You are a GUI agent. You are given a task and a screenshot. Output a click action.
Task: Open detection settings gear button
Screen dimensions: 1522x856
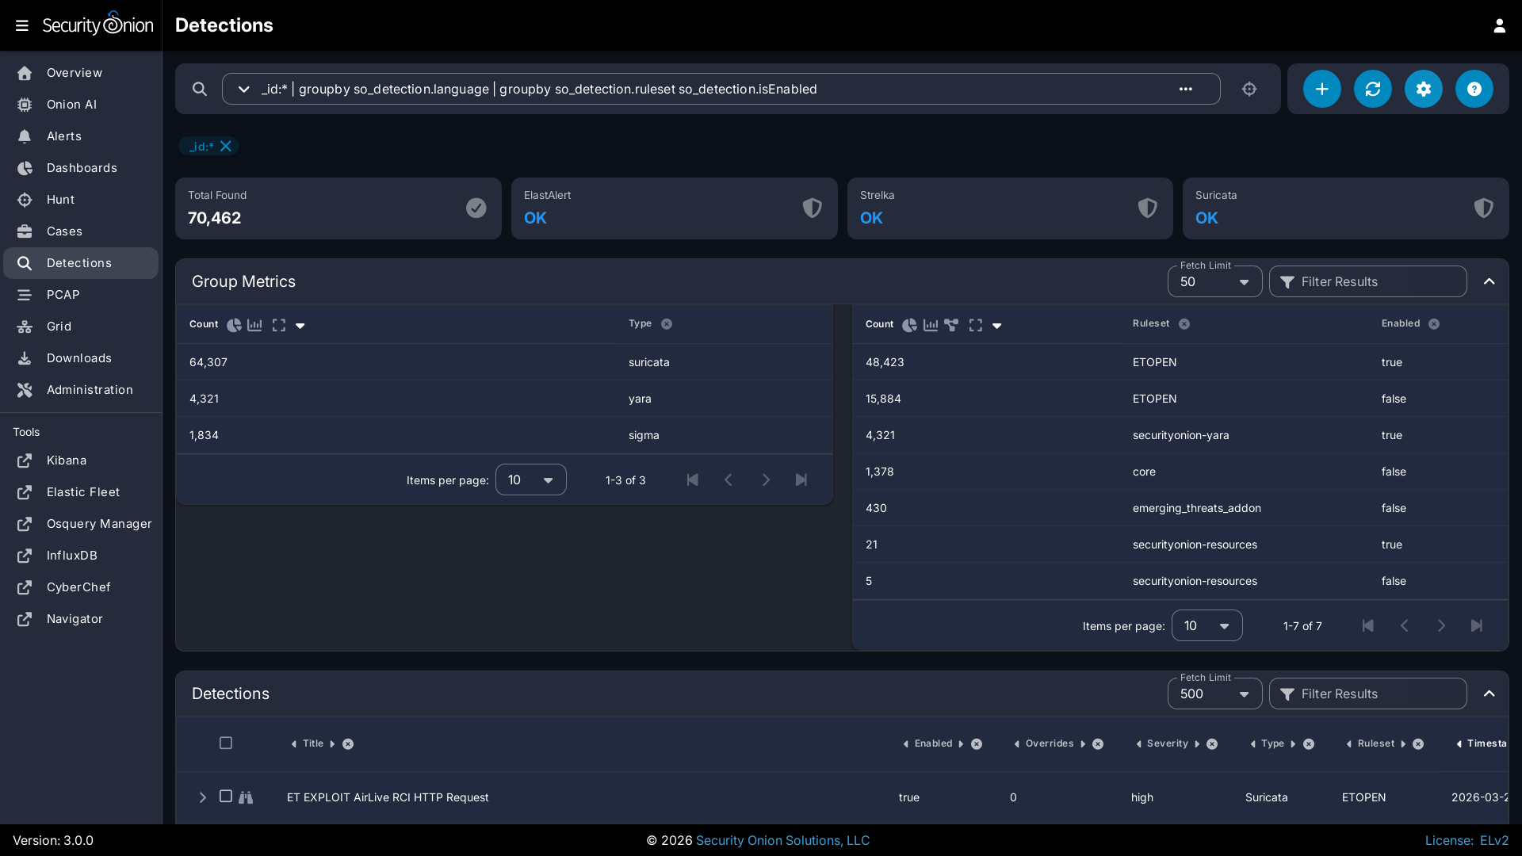click(1423, 89)
